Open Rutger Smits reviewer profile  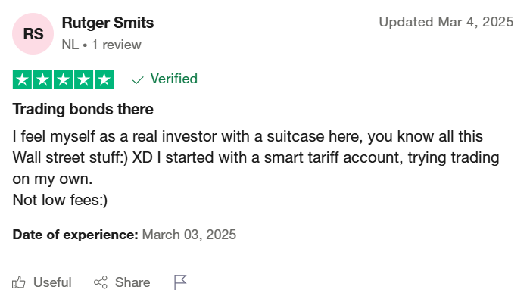click(x=108, y=23)
